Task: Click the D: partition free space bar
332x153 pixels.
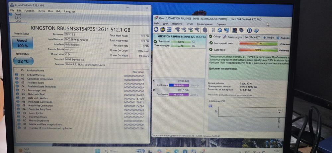Action: click(179, 94)
